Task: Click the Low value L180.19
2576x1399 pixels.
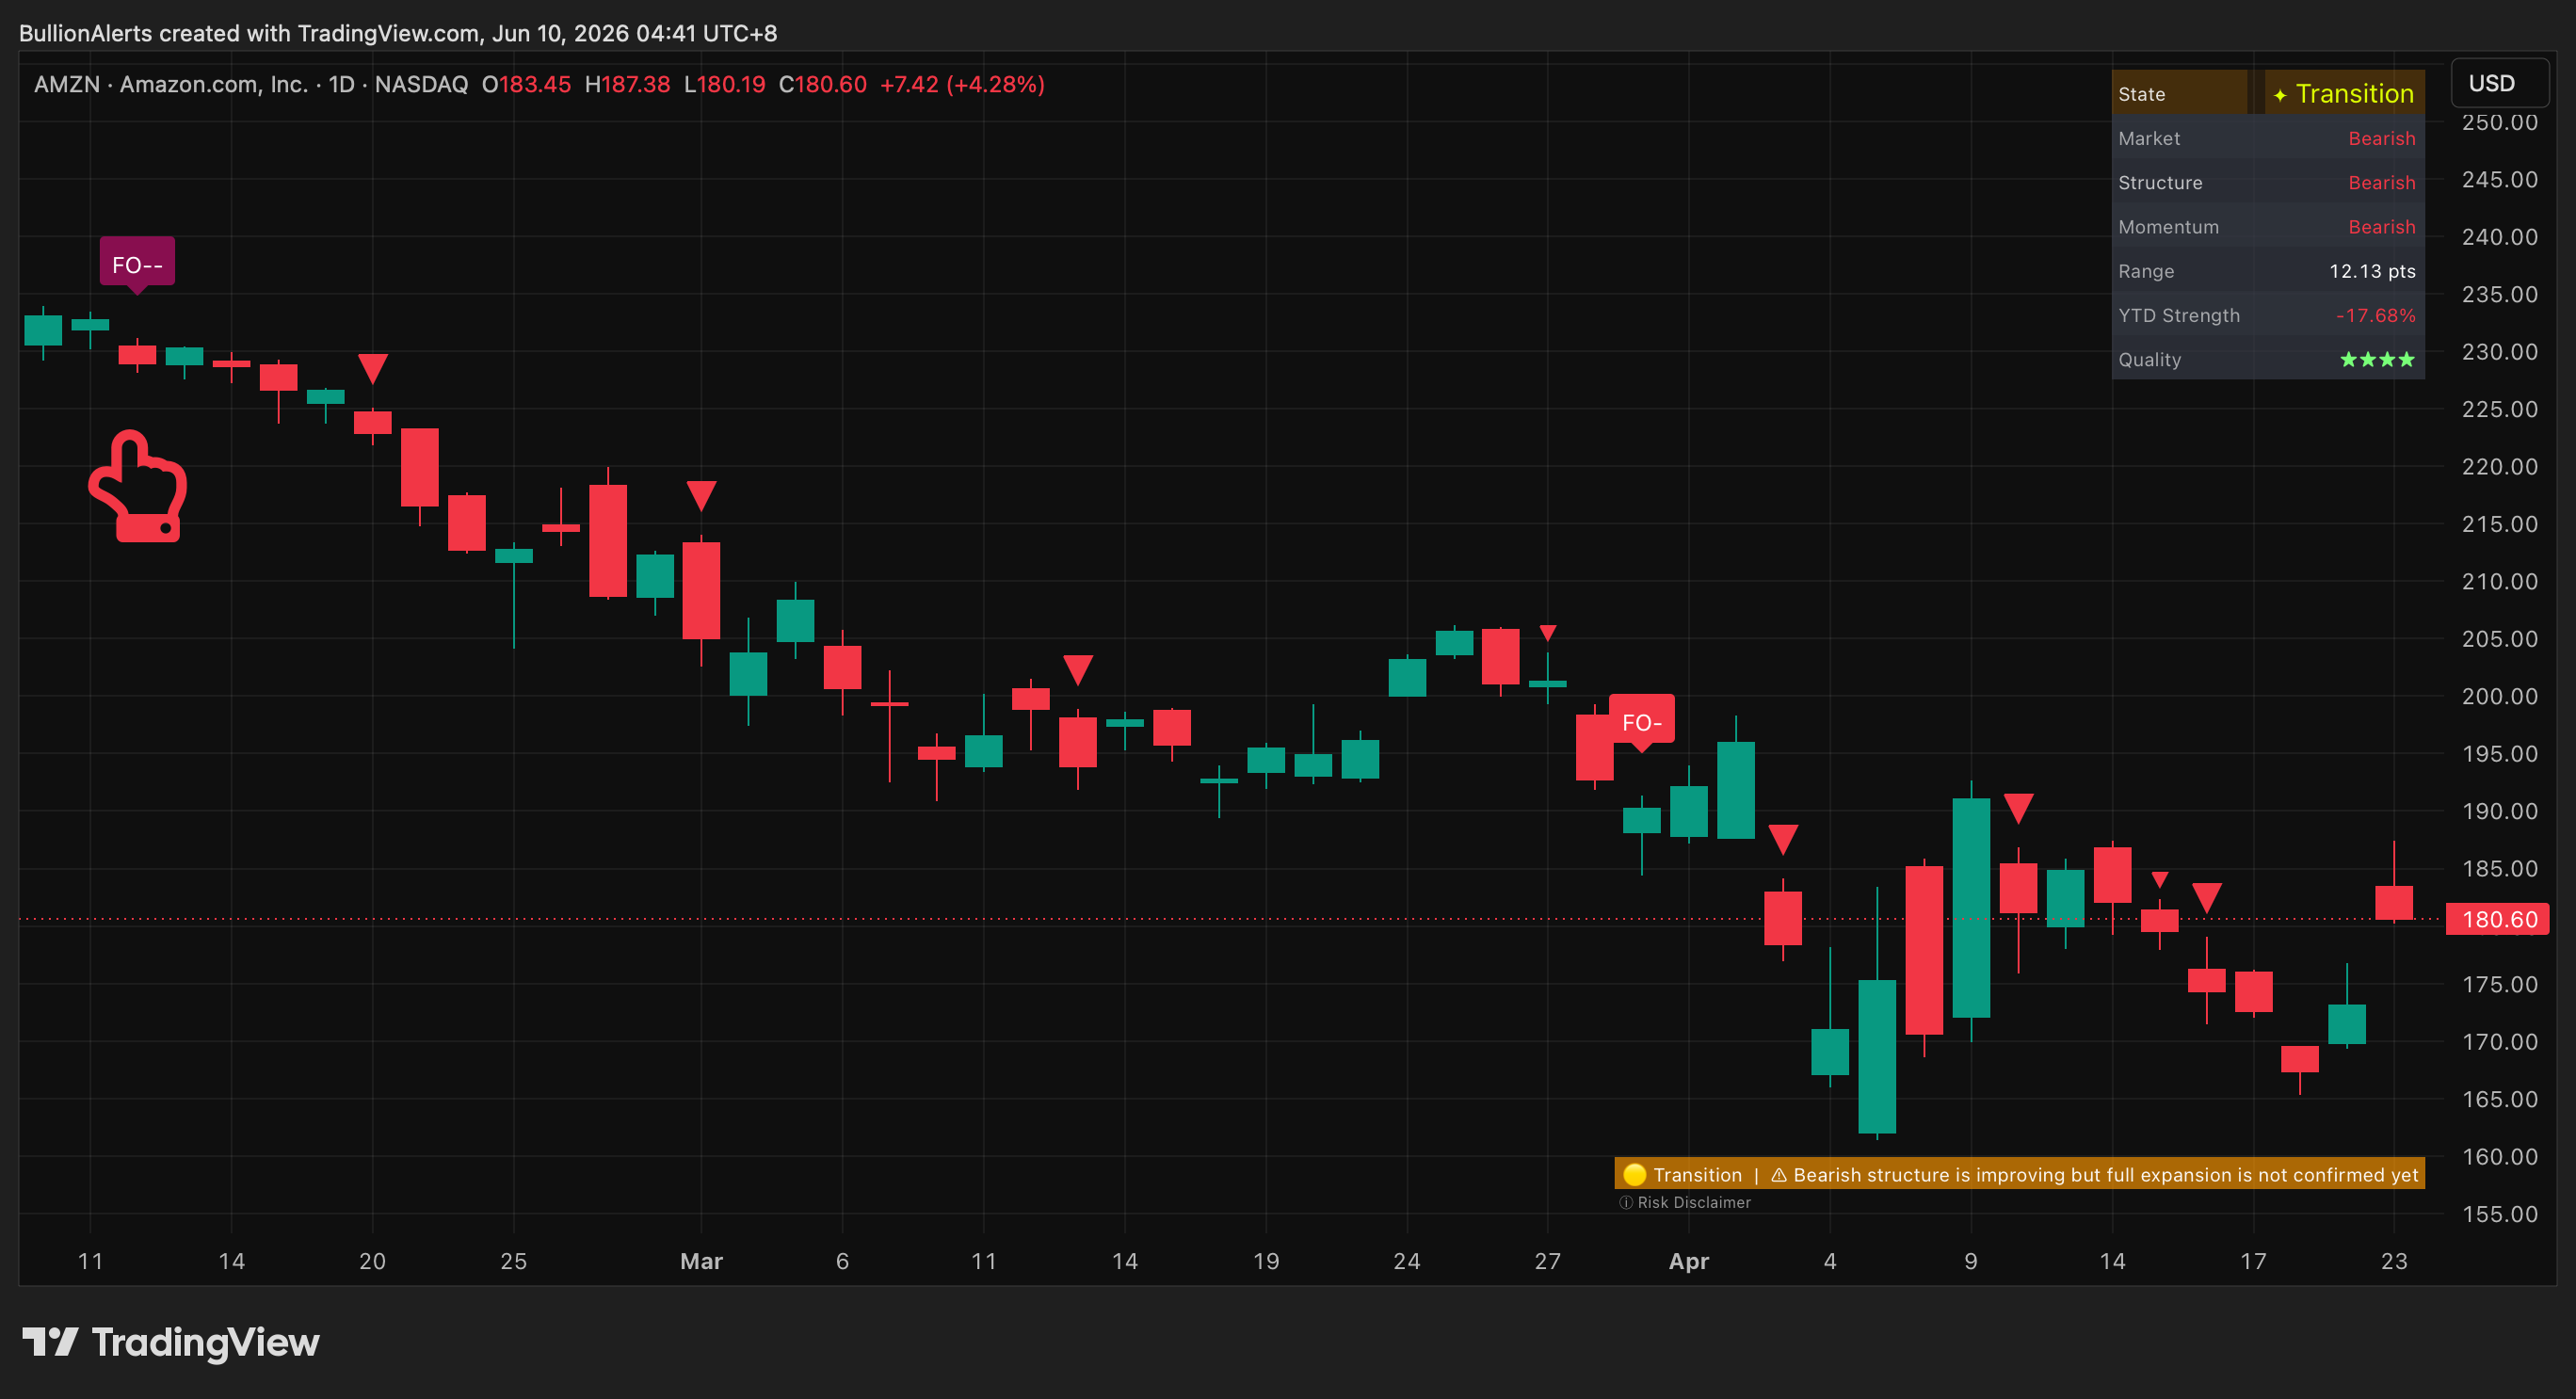Action: 724,84
